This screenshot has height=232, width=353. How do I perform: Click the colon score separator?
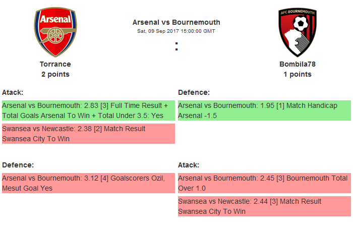(x=177, y=46)
